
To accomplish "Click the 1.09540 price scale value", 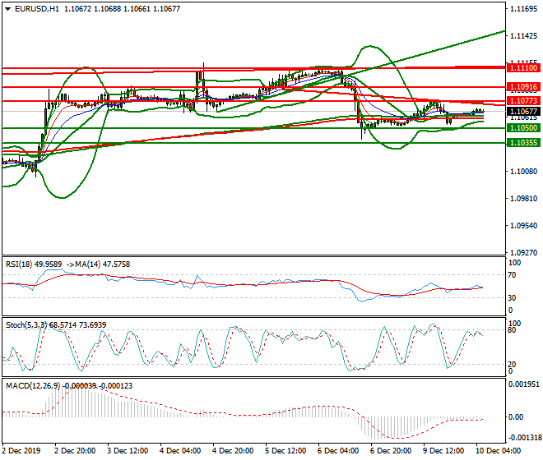I will (x=523, y=226).
